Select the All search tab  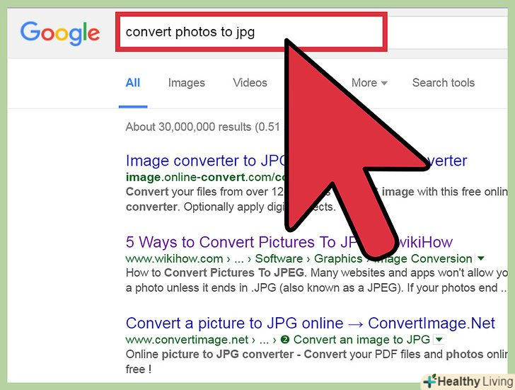(x=133, y=83)
